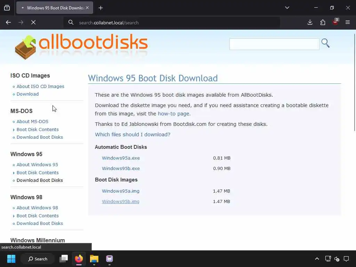Download Windows95b.img
This screenshot has height=267, width=356.
pos(121,201)
